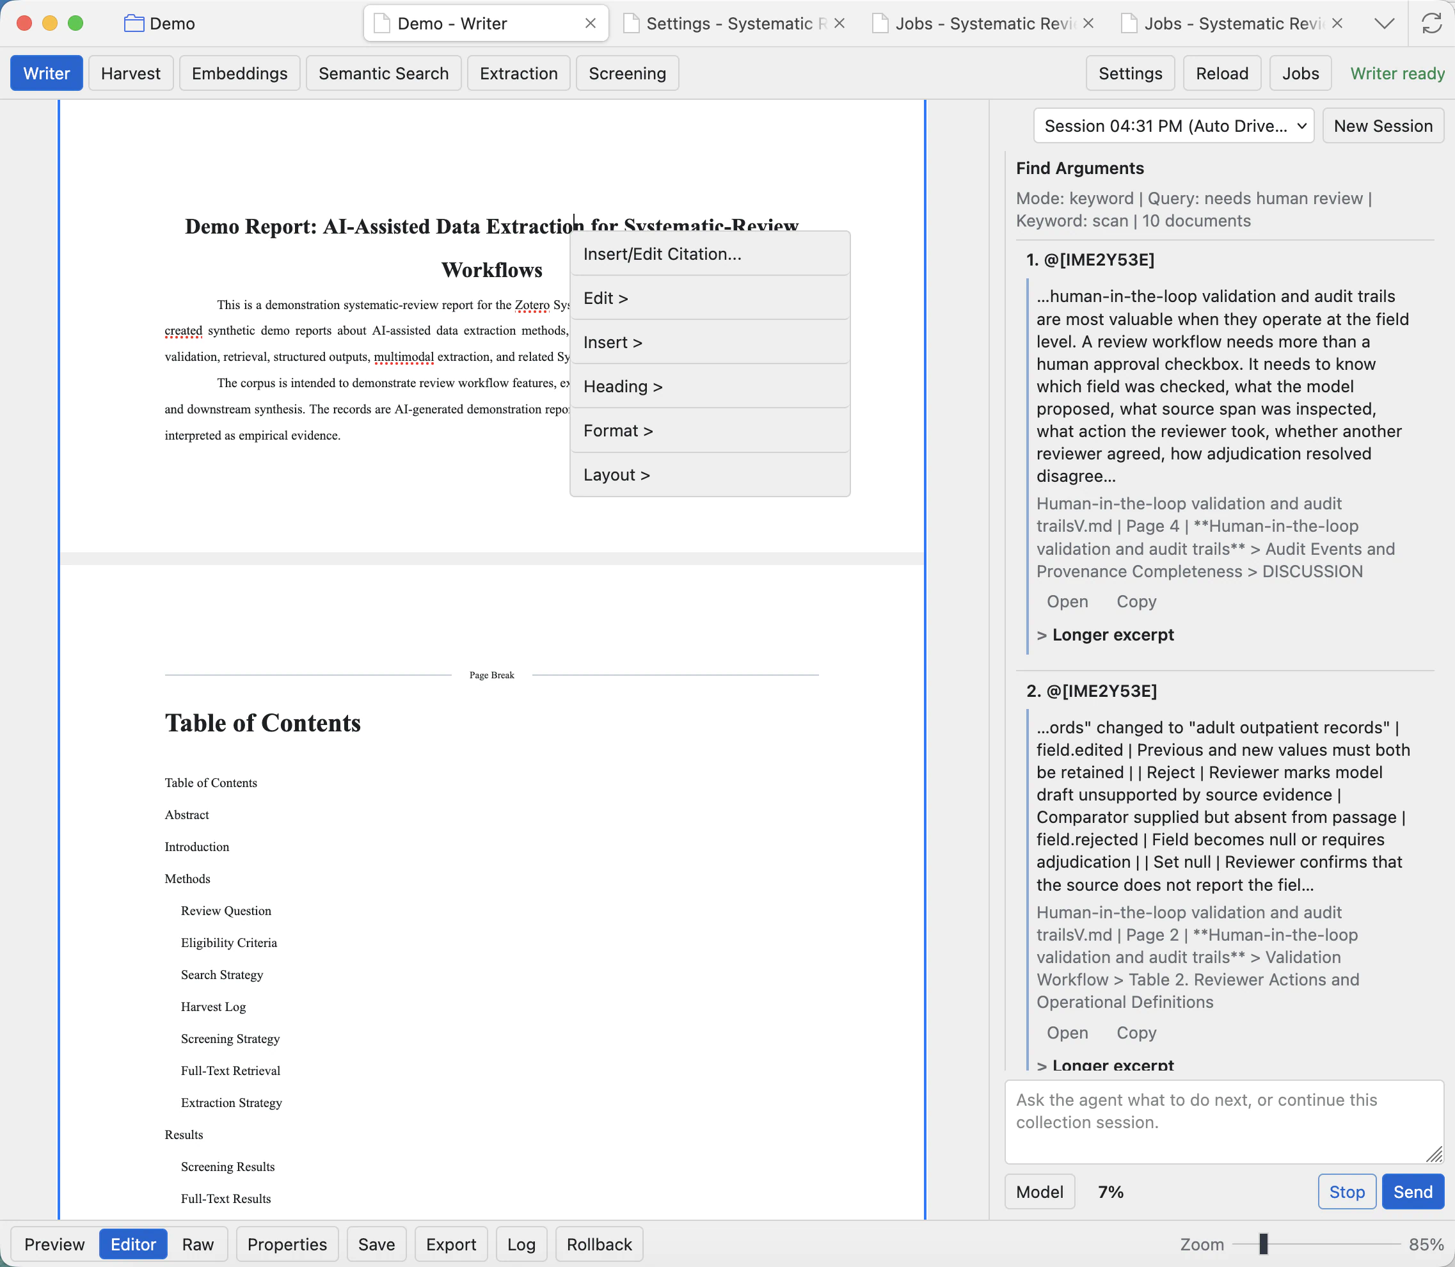Copy result 1 excerpt from Page 4
The width and height of the screenshot is (1455, 1267).
[x=1136, y=602]
